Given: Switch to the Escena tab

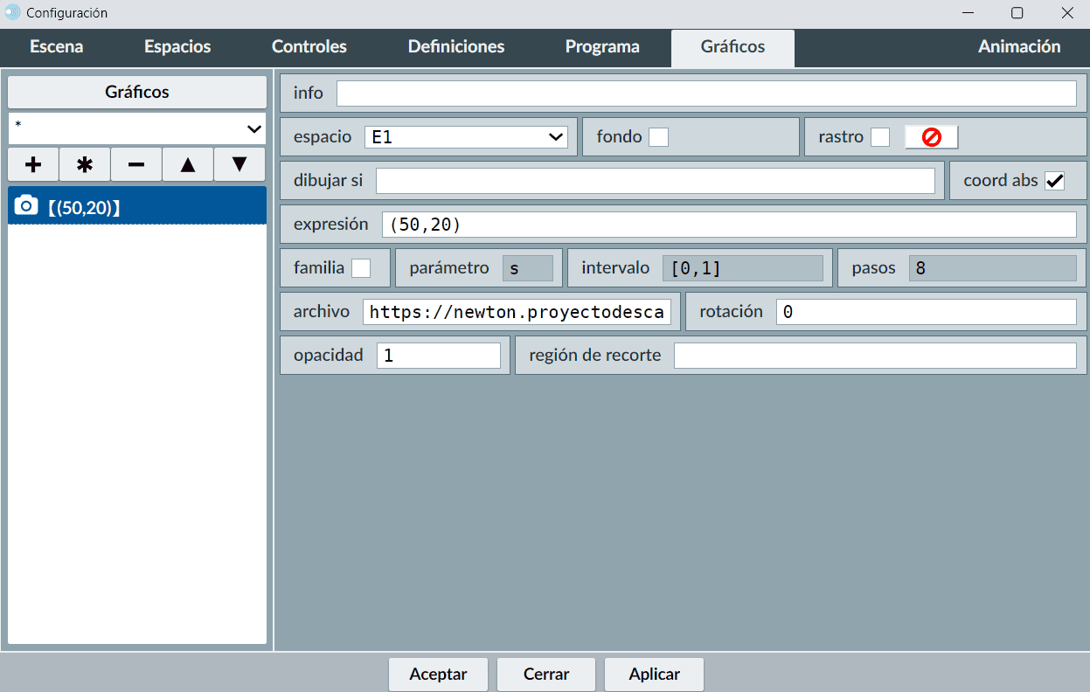Looking at the screenshot, I should coord(57,47).
